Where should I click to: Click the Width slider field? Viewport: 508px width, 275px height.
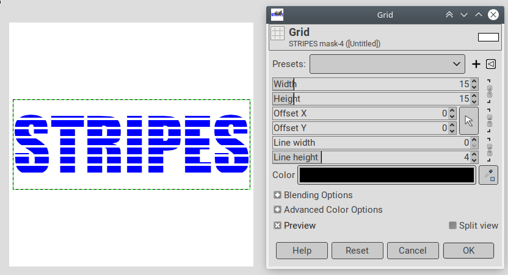(372, 84)
